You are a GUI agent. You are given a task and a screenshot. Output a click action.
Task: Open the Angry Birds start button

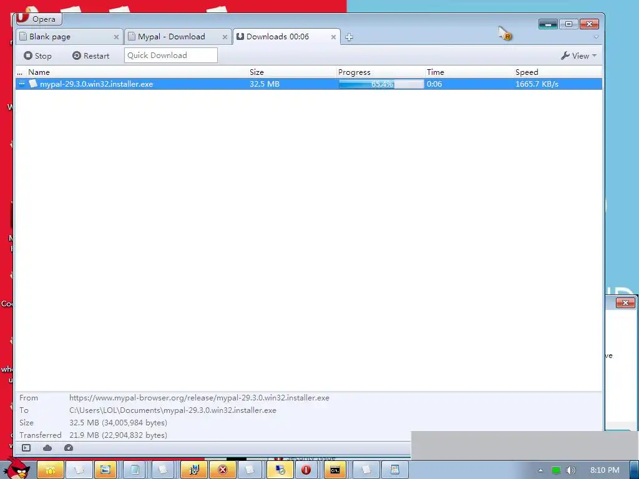pyautogui.click(x=17, y=469)
